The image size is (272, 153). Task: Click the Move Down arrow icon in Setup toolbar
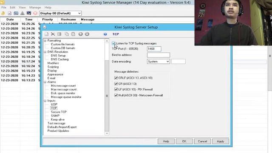87,34
